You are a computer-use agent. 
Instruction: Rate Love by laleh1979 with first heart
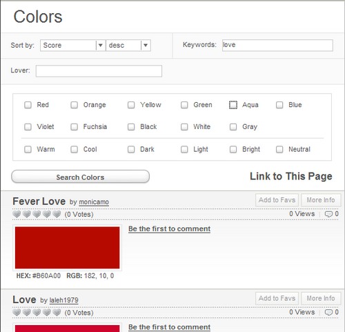click(x=17, y=313)
